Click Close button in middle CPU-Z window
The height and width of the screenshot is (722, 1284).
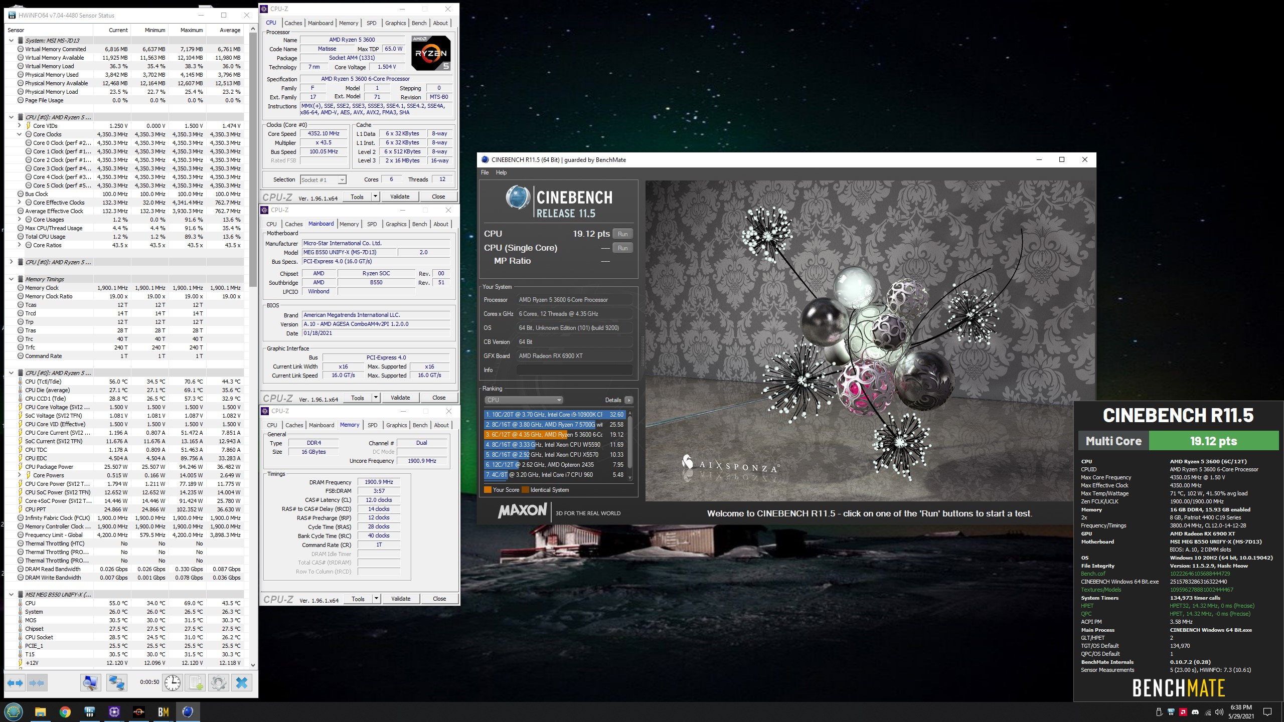coord(439,398)
